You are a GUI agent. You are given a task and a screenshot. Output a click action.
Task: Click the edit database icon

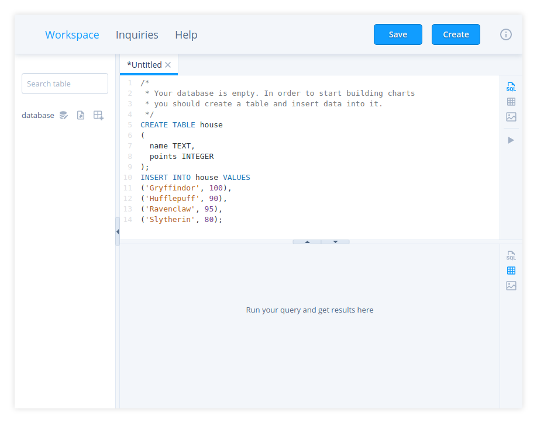pos(63,115)
